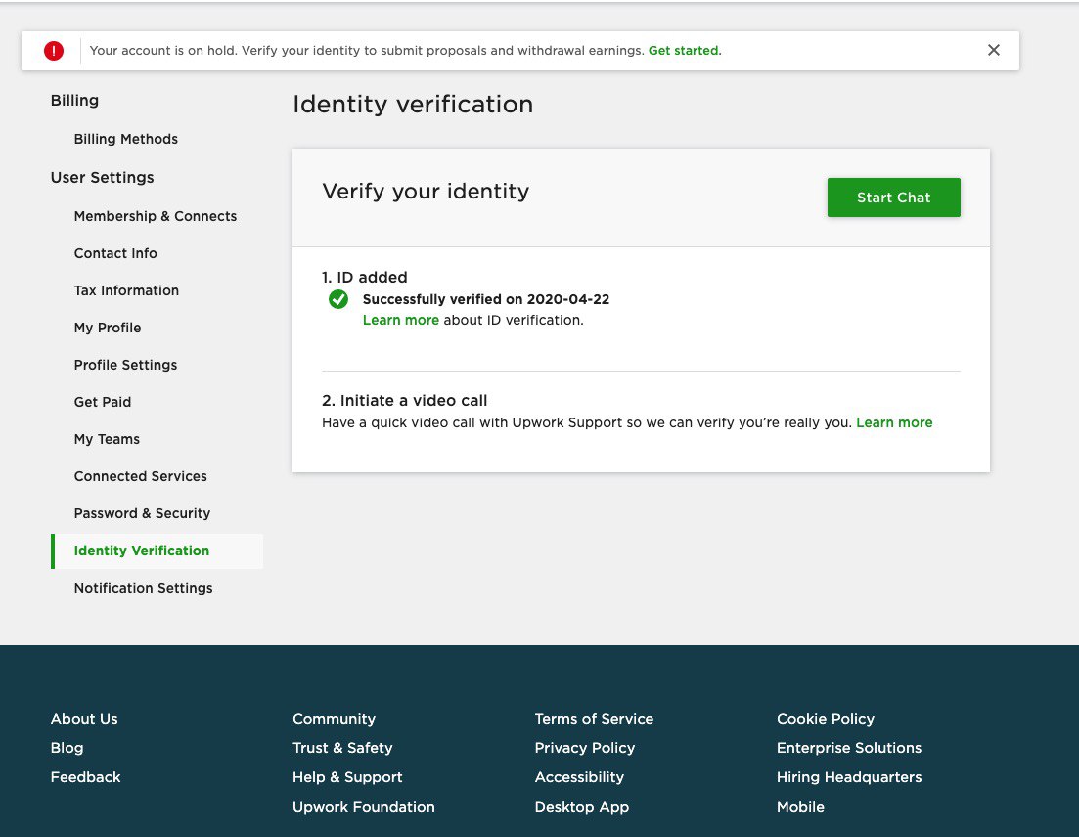
Task: Dismiss the account on hold banner
Action: (993, 50)
